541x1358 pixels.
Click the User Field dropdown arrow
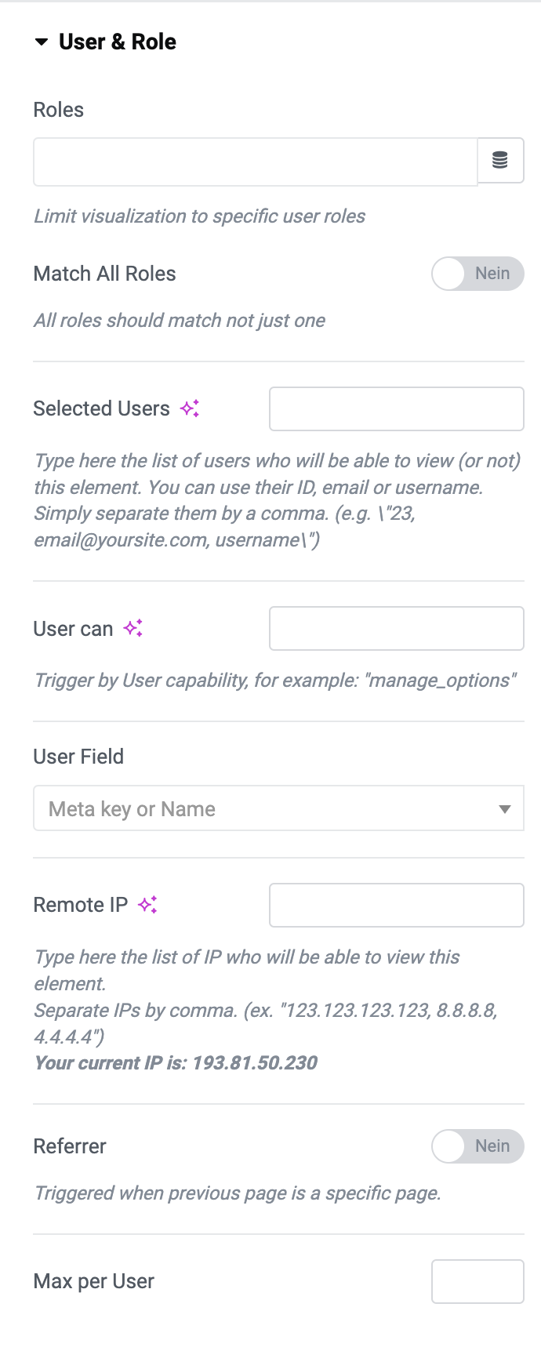[x=505, y=809]
